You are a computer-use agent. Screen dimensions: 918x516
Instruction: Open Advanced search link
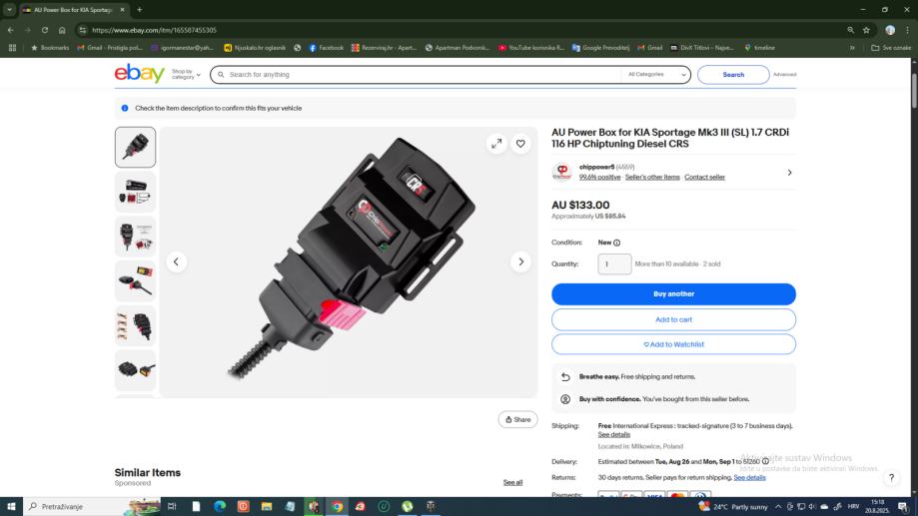(784, 74)
